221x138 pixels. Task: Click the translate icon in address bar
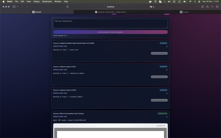click(151, 7)
